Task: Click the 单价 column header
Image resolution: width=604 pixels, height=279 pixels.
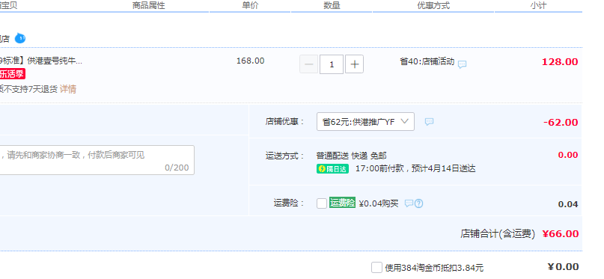Action: 251,5
